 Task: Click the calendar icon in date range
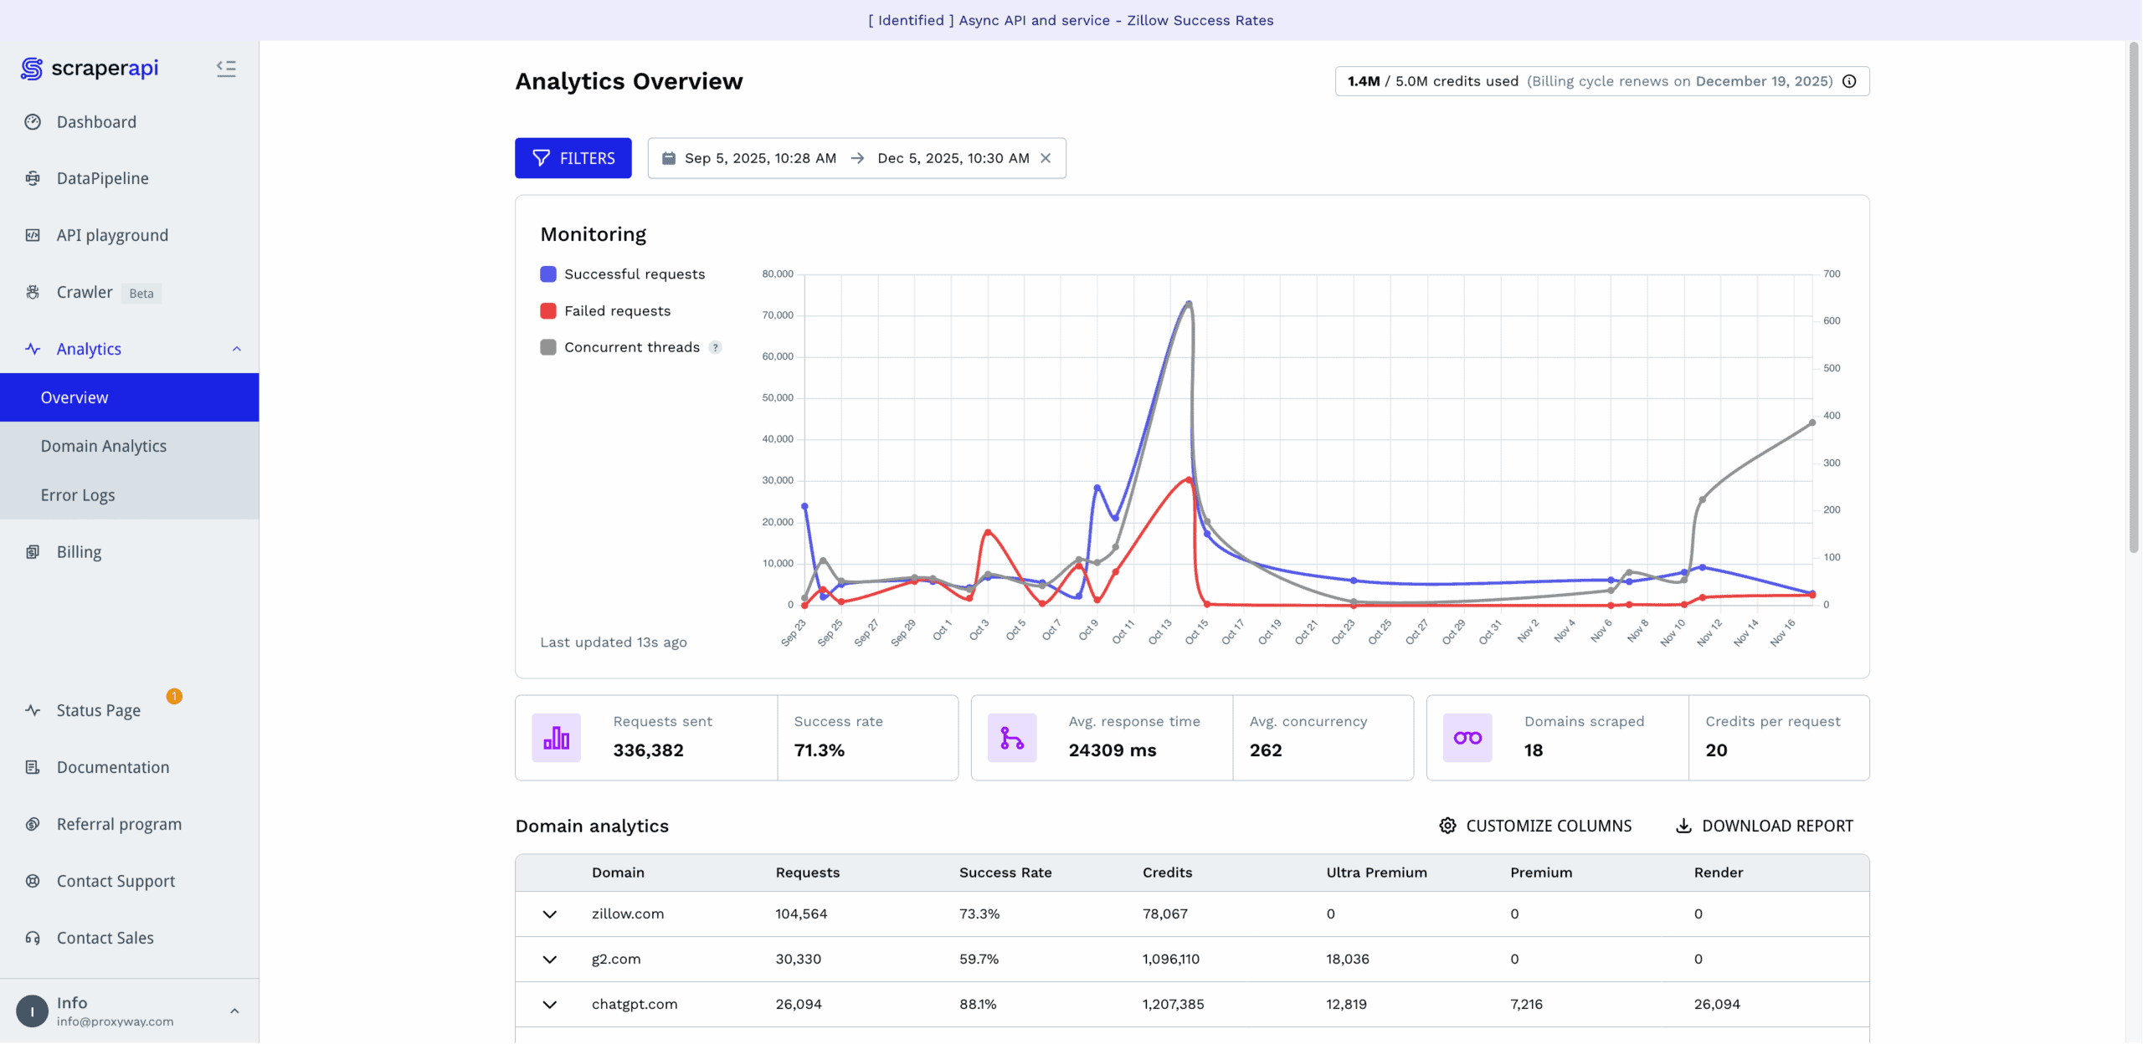668,158
